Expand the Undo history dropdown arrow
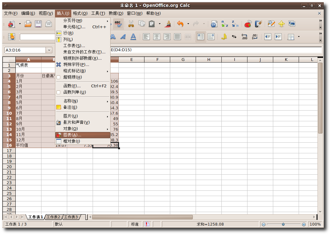331x235 pixels. pyautogui.click(x=188, y=24)
